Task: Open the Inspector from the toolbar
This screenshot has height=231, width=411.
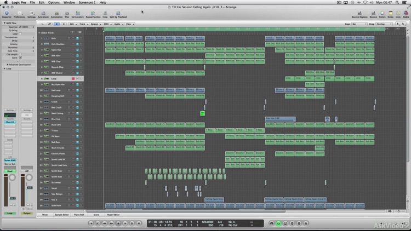Action: click(7, 14)
